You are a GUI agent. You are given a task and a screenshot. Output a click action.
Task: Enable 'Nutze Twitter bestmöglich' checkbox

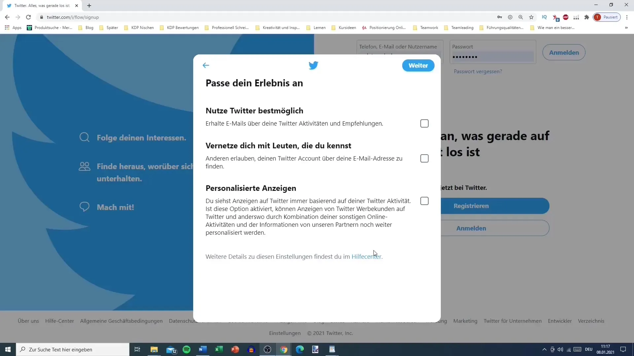(425, 124)
